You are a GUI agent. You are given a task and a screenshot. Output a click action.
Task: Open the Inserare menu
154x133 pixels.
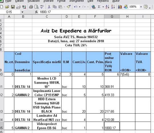[x=48, y=1]
